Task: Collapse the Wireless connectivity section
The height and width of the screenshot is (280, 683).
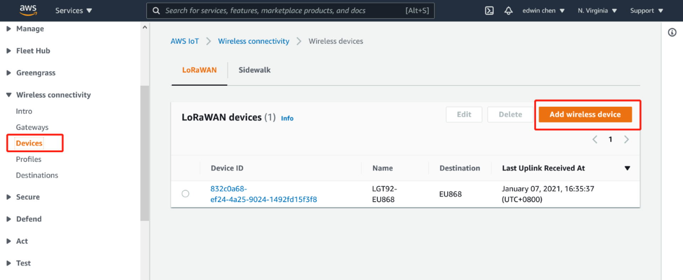Action: pyautogui.click(x=49, y=95)
